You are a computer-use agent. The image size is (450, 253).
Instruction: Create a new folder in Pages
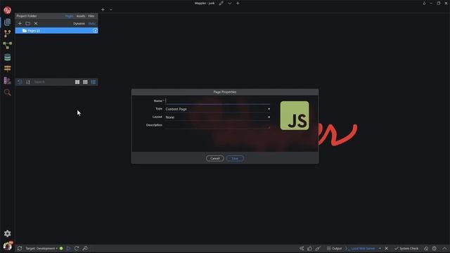(28, 23)
